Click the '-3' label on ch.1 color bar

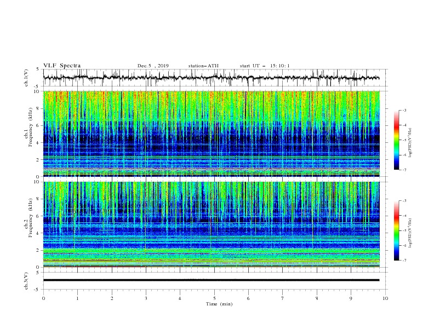pos(404,110)
